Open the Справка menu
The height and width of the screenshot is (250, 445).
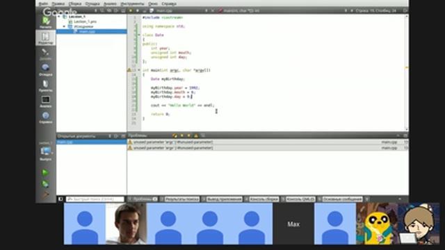tap(169, 3)
